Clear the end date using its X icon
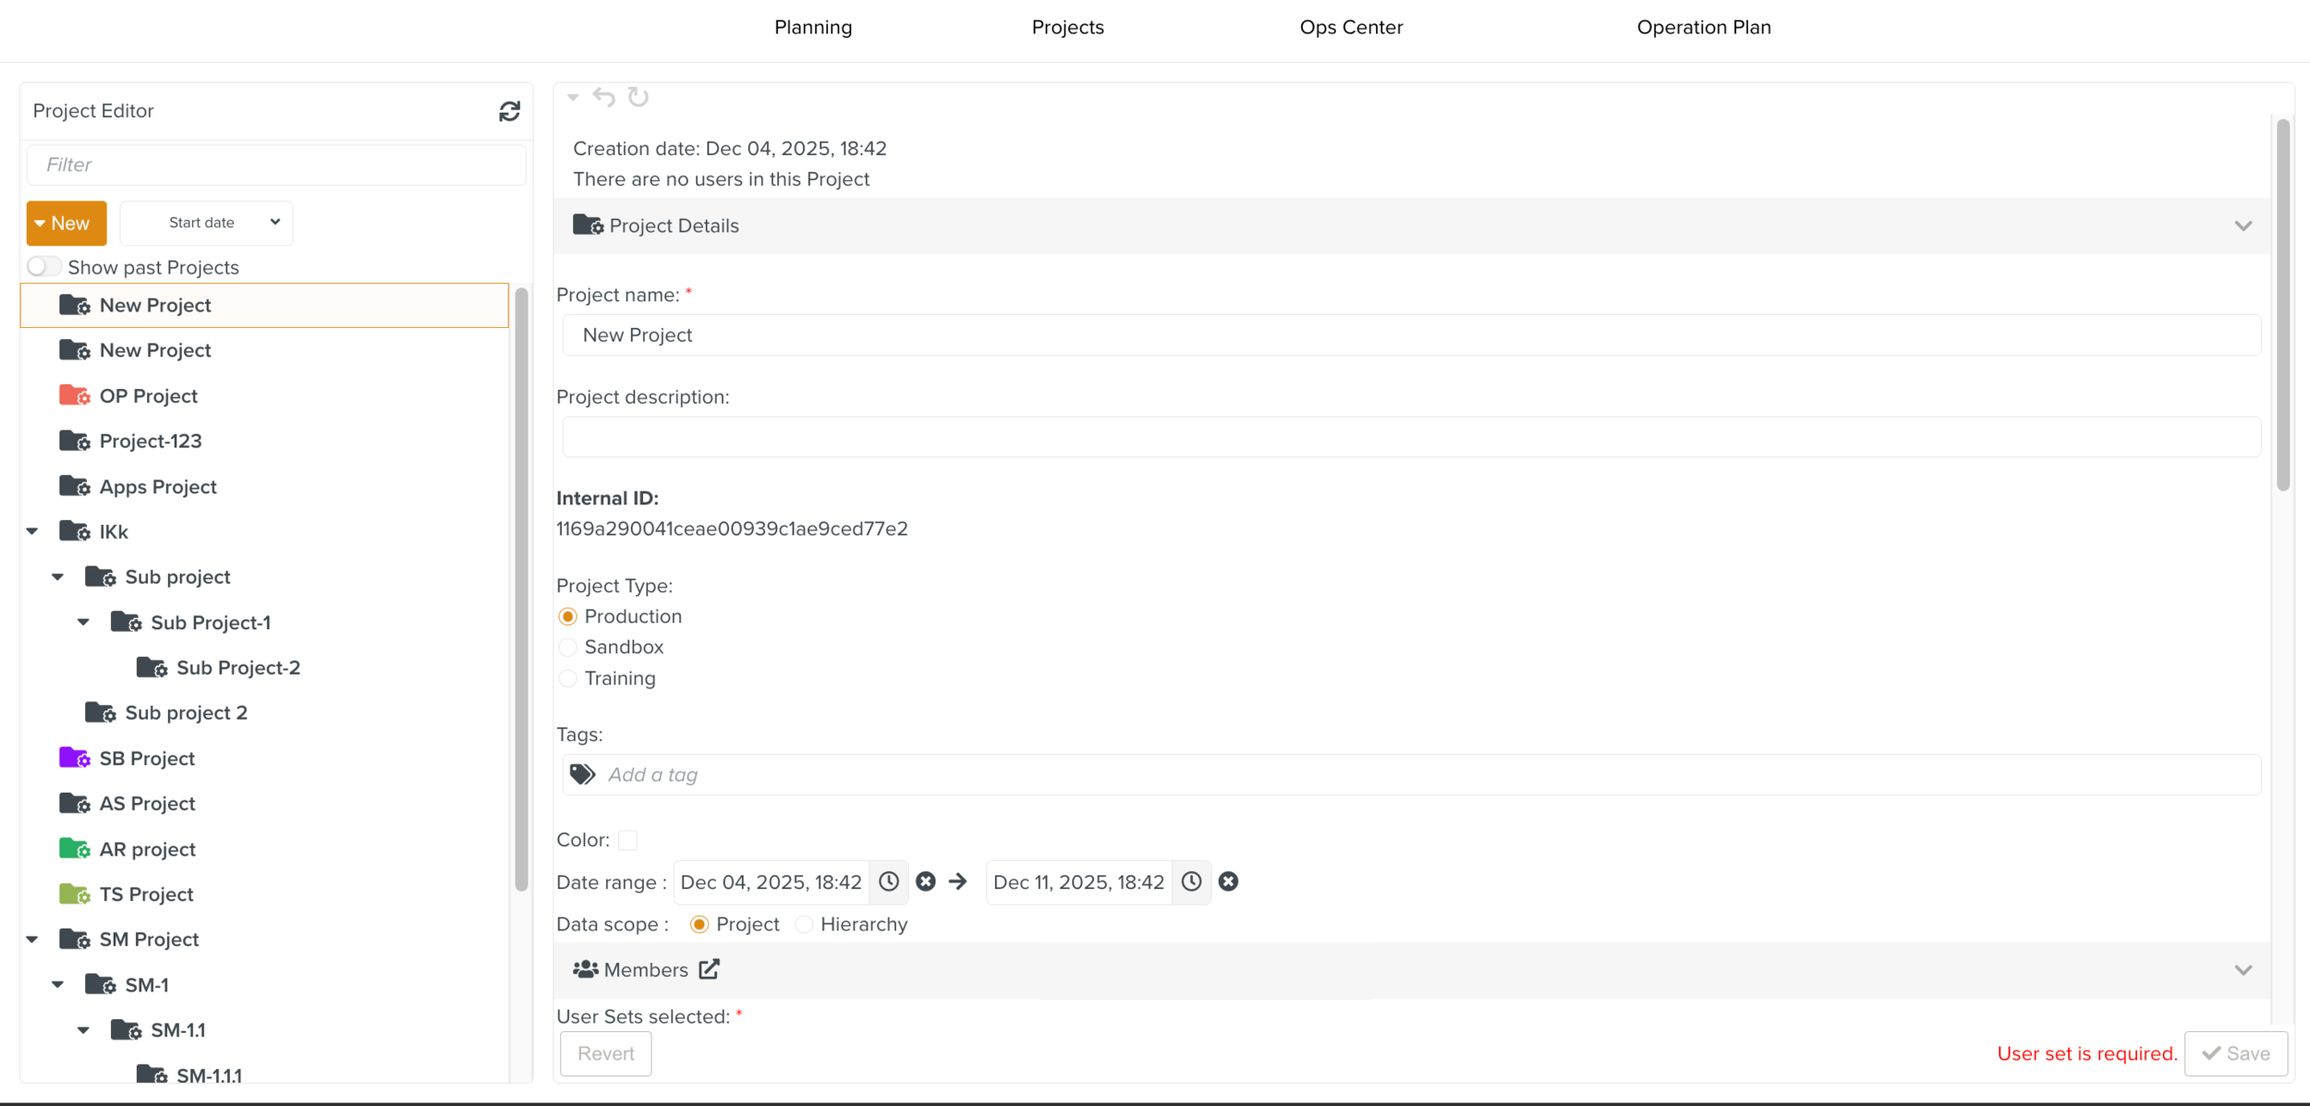Screen dimensions: 2310x1106 1228,881
